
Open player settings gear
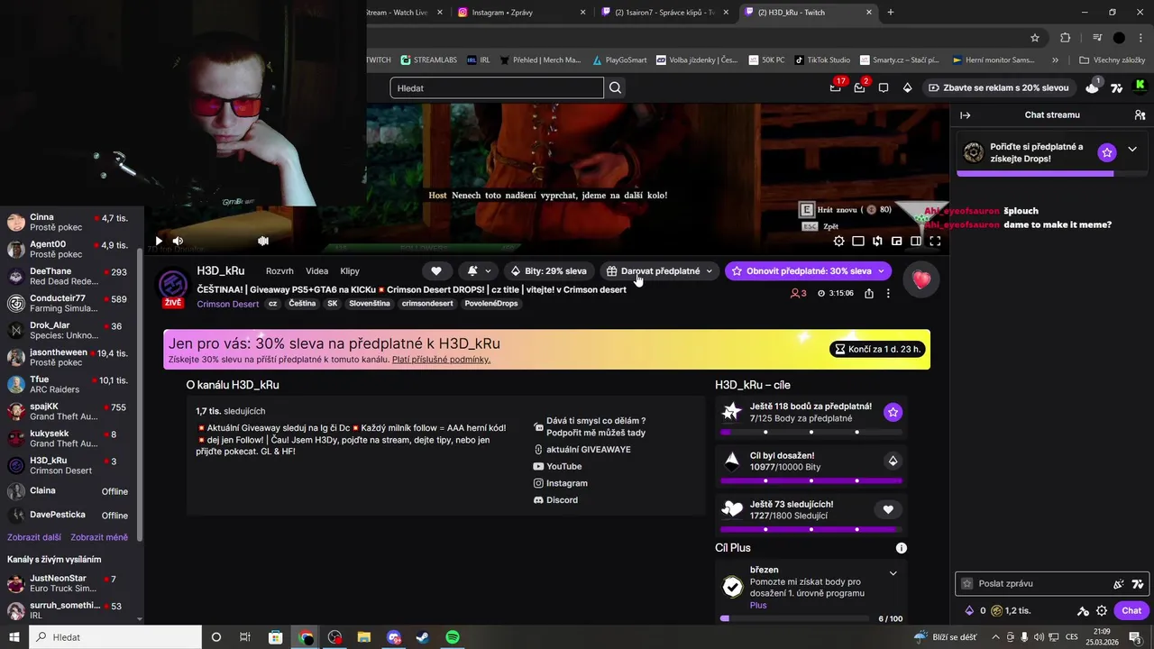(839, 241)
